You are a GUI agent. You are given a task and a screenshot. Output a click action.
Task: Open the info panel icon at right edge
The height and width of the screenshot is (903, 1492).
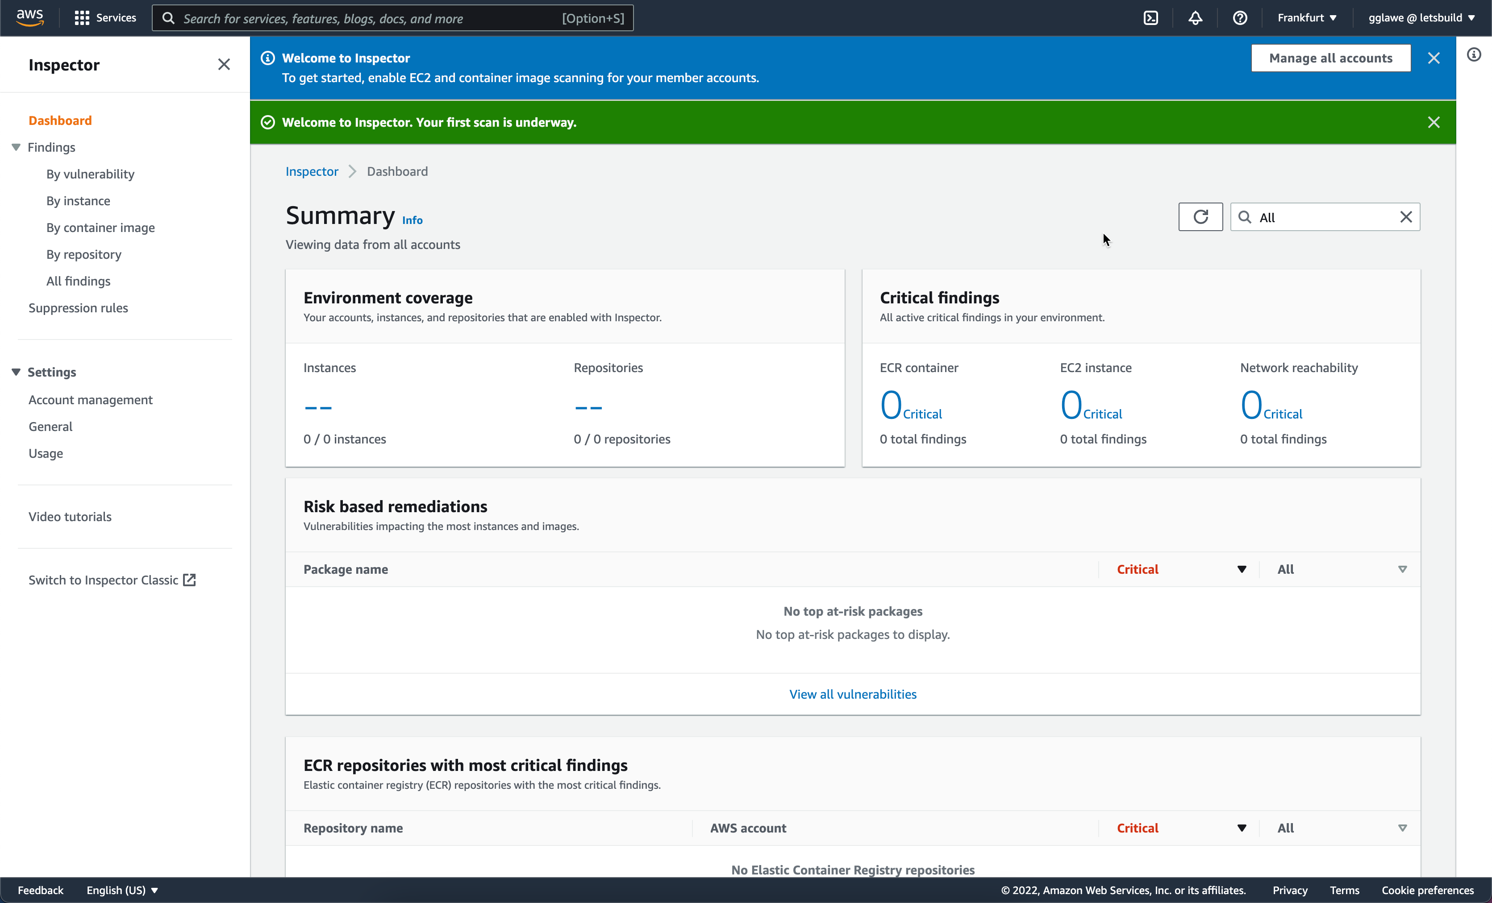coord(1474,54)
